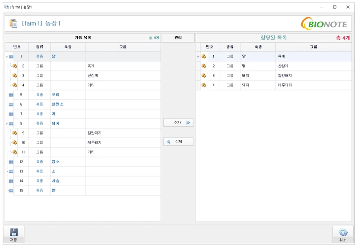Click the 관리 header label
The image size is (358, 247).
pos(178,38)
